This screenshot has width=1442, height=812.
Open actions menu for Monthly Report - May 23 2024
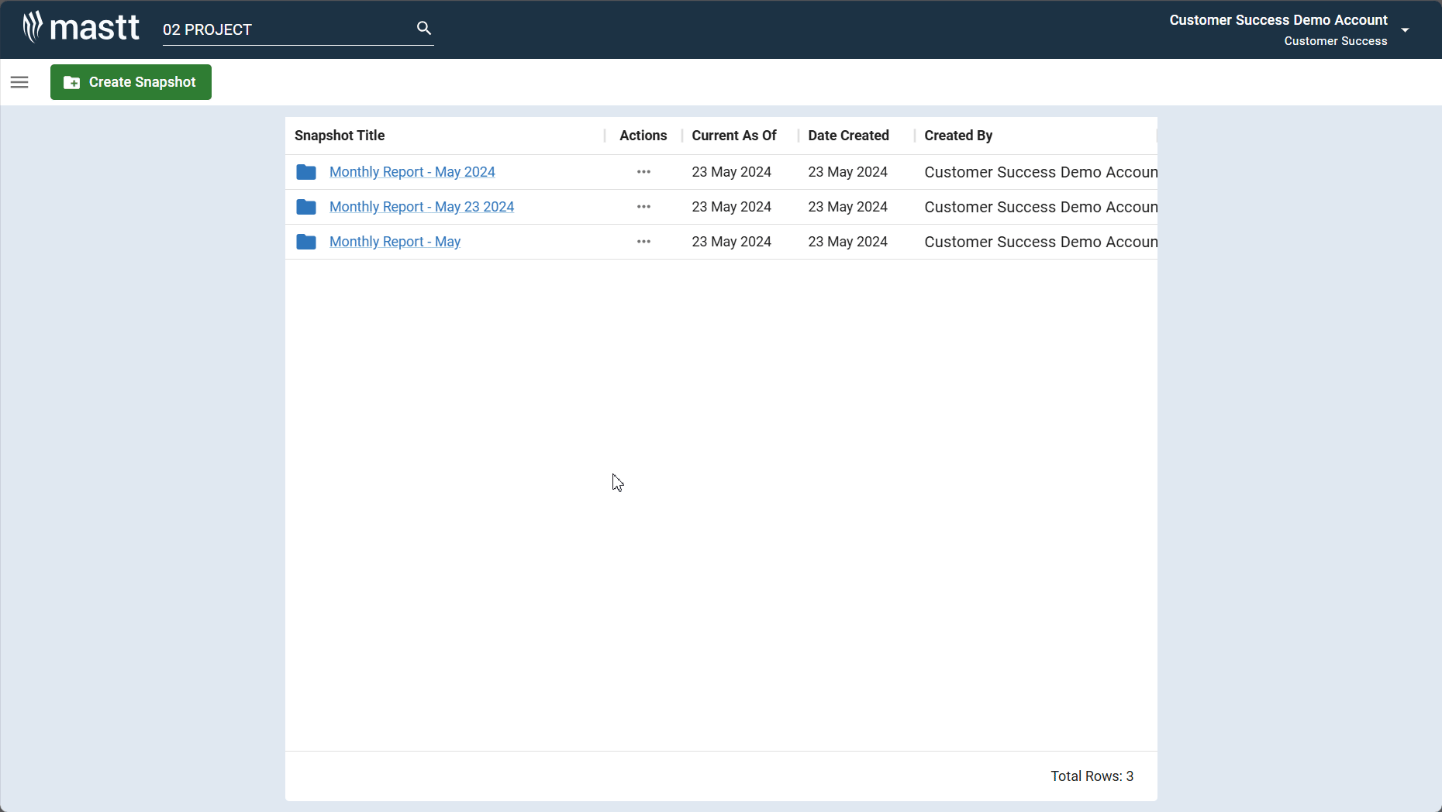click(x=643, y=207)
